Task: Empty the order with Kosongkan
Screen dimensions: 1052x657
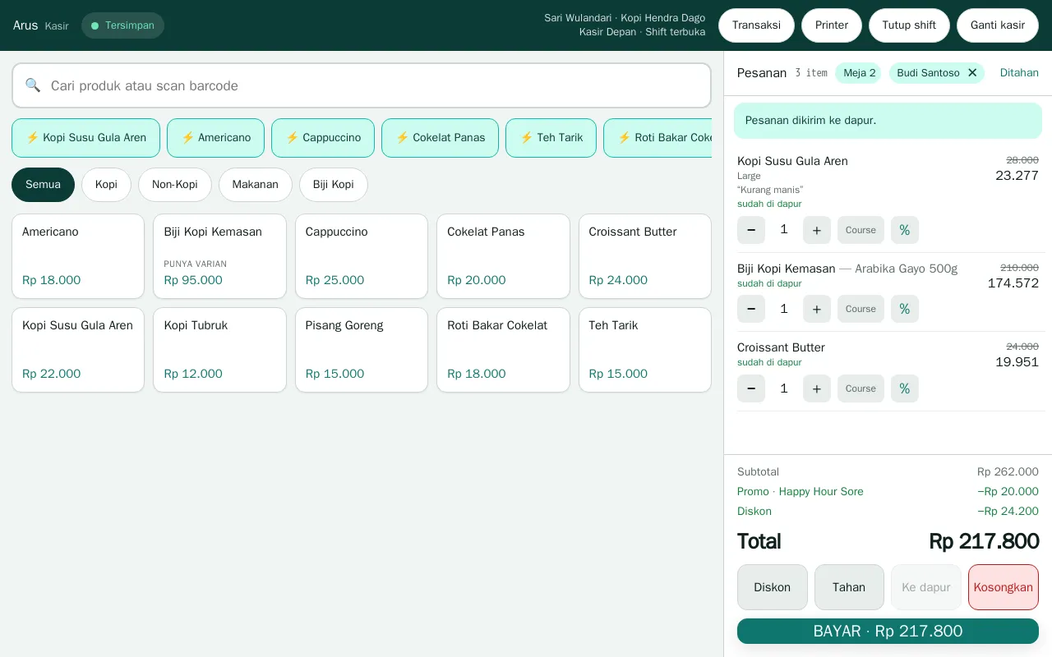Action: 1003,587
